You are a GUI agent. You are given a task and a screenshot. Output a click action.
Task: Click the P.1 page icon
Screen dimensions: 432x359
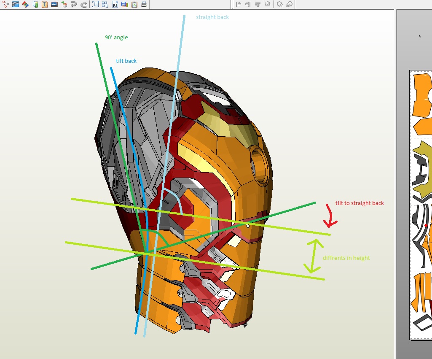(x=115, y=4)
